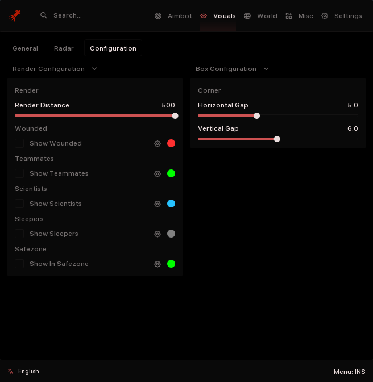Click the red logo icon in header
Viewport: 373px width, 382px height.
coord(15,15)
